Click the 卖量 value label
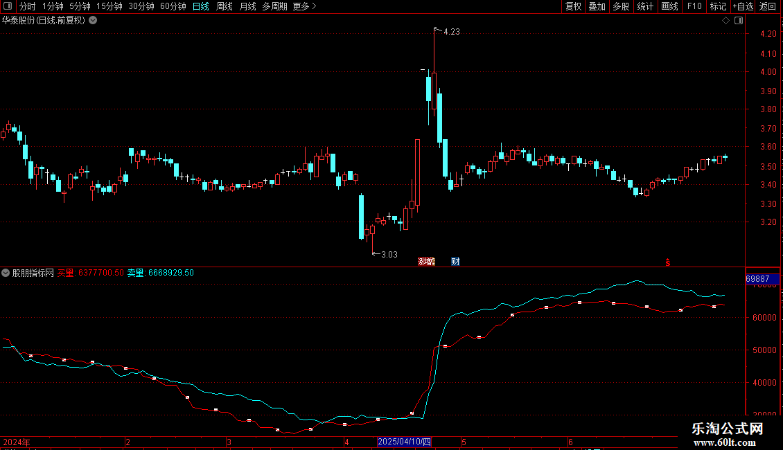 click(160, 273)
